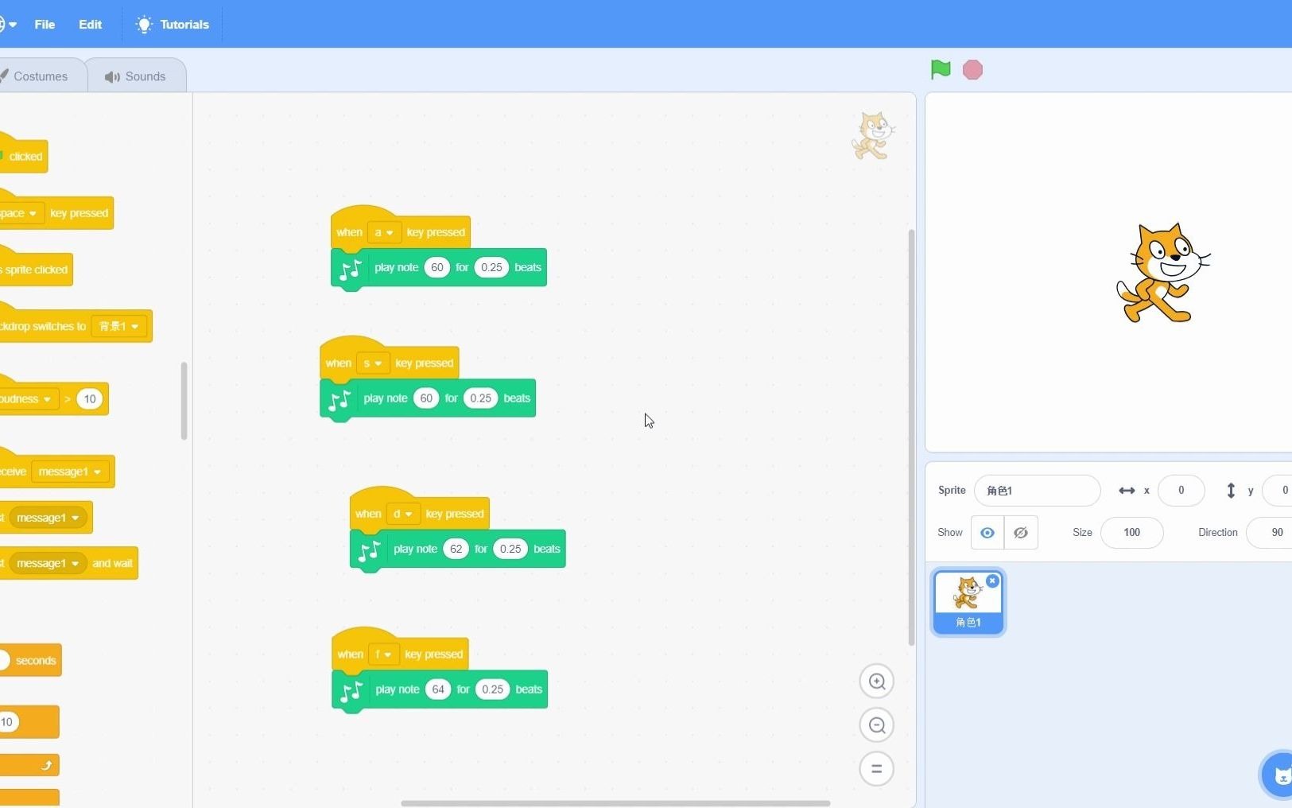Open the message1 dropdown in receive block

[69, 471]
